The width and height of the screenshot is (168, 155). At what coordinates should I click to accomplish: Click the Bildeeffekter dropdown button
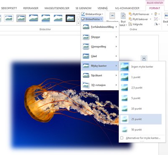point(92,19)
